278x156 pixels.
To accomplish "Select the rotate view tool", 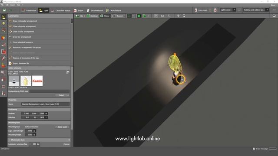I will (x=184, y=16).
